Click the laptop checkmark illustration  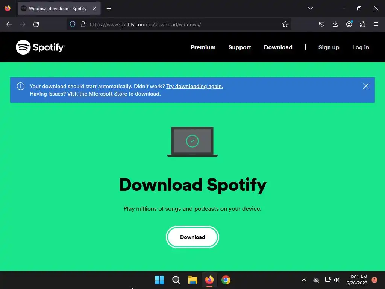(x=192, y=141)
